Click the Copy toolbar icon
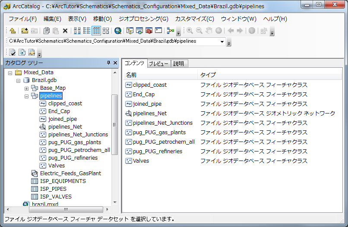The height and width of the screenshot is (227, 348). 46,31
